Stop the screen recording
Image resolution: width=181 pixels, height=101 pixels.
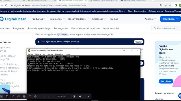pos(80,97)
